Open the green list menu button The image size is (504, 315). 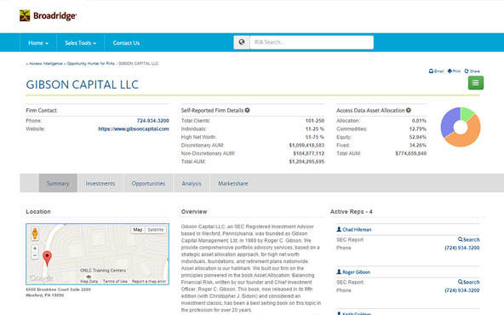[476, 83]
